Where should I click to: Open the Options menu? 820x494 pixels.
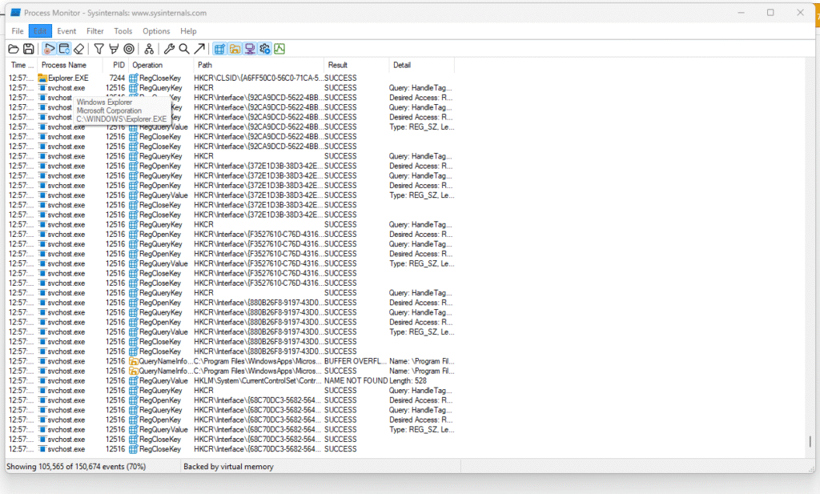point(156,31)
